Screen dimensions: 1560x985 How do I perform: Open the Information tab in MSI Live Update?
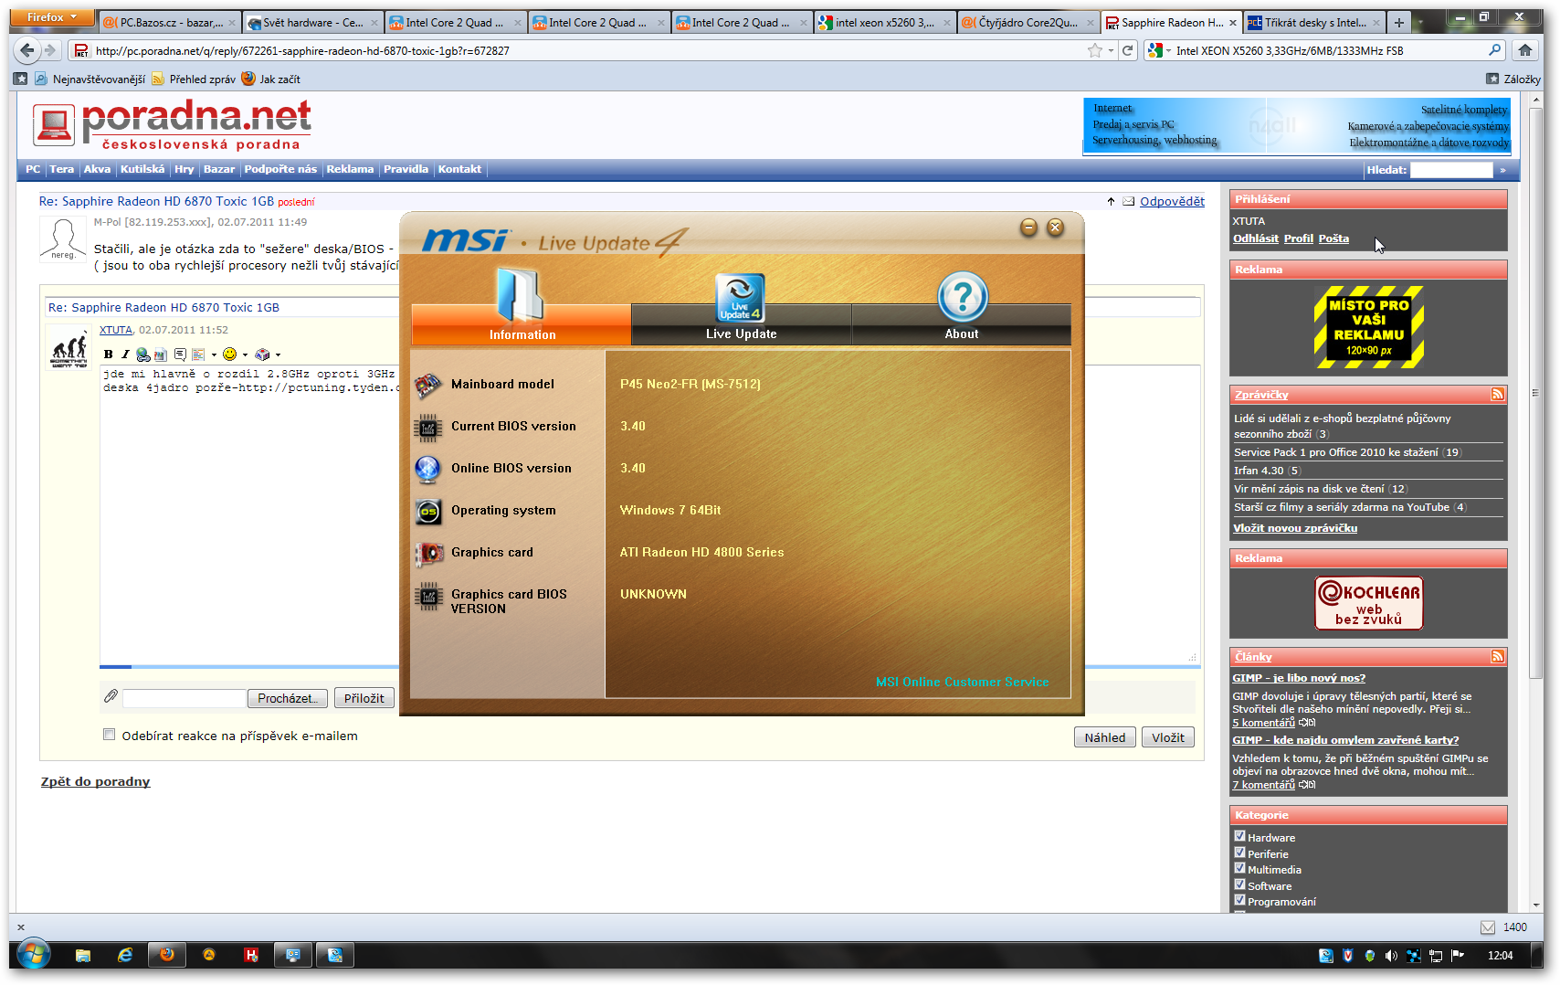pos(522,324)
